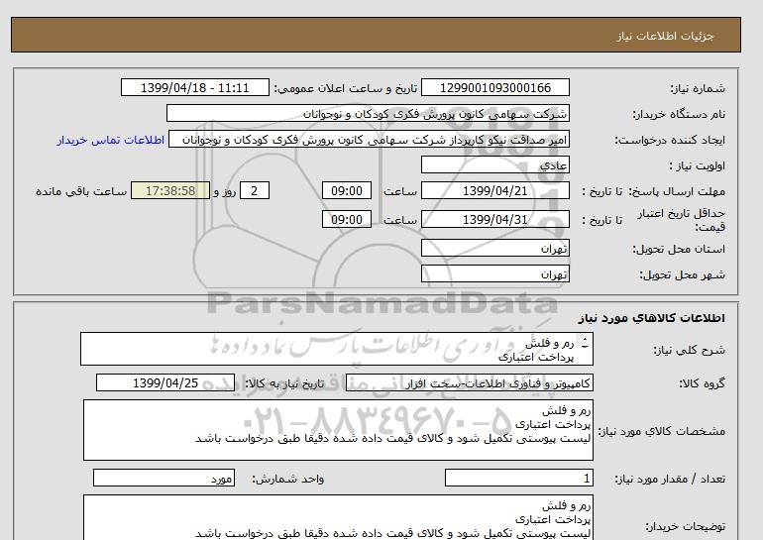Click the priority field showing عادی
The height and width of the screenshot is (540, 763).
(494, 164)
